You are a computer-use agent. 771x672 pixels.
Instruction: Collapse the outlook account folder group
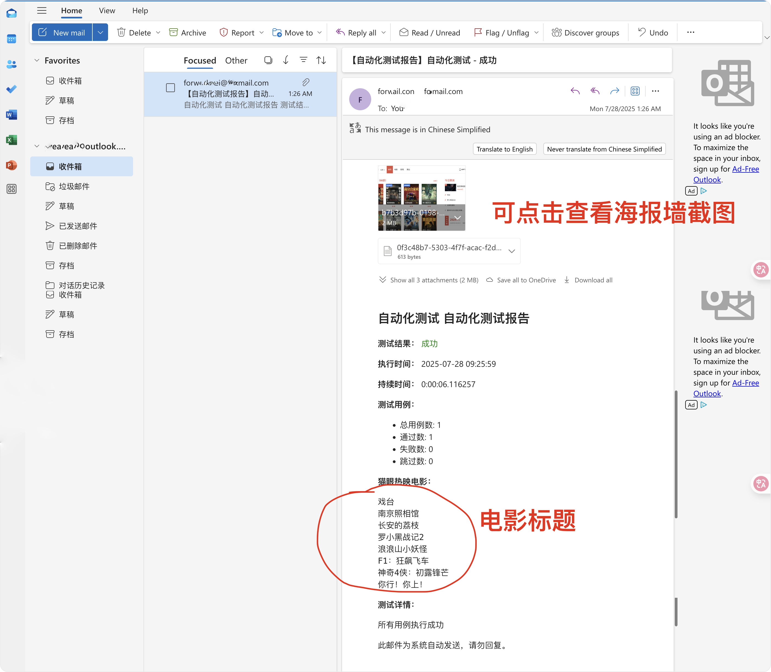click(37, 146)
